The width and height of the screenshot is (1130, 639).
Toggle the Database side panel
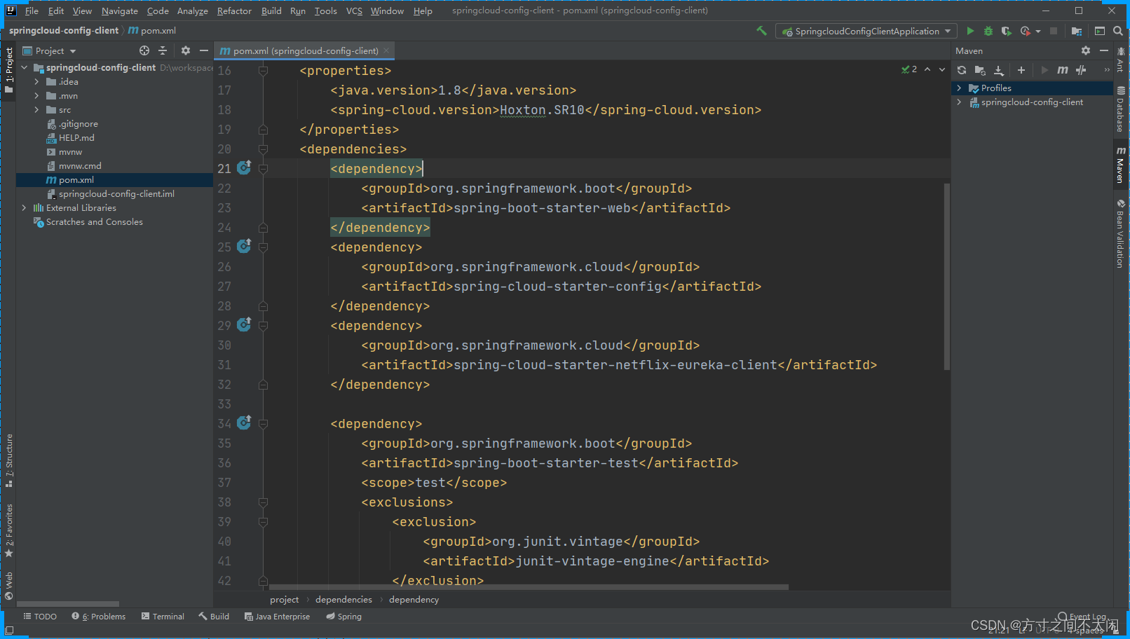pos(1121,109)
